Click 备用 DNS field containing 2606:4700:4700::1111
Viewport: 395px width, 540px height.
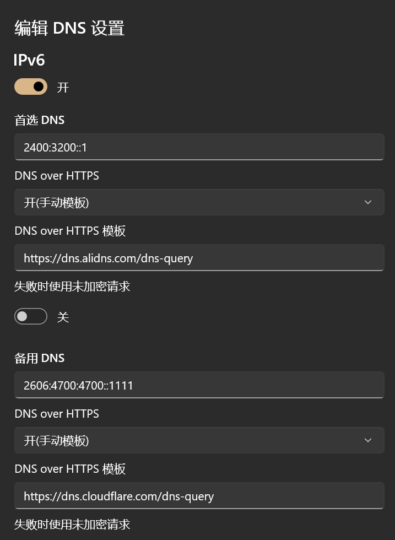199,385
